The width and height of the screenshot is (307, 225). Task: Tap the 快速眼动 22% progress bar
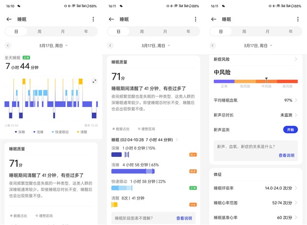point(122,188)
